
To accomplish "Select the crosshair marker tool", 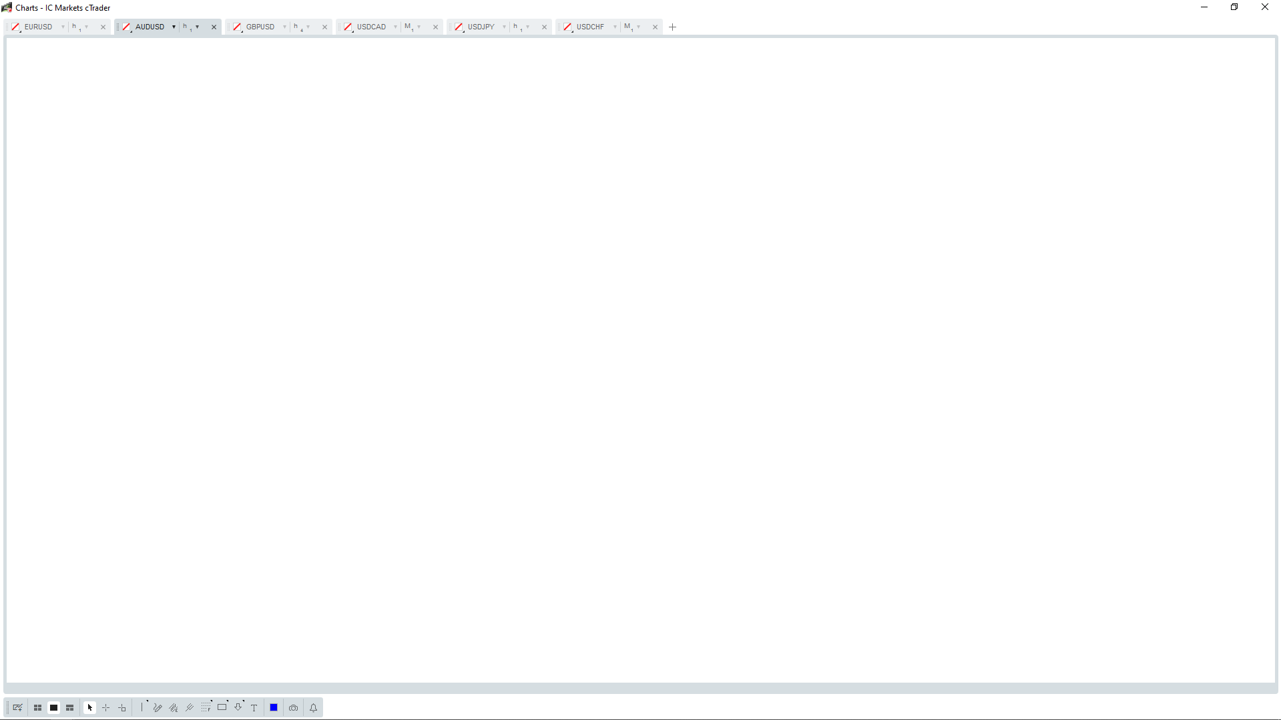I will click(122, 708).
